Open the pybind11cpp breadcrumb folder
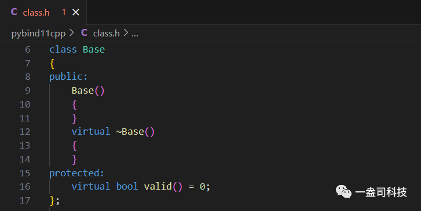The height and width of the screenshot is (211, 421). tap(38, 34)
